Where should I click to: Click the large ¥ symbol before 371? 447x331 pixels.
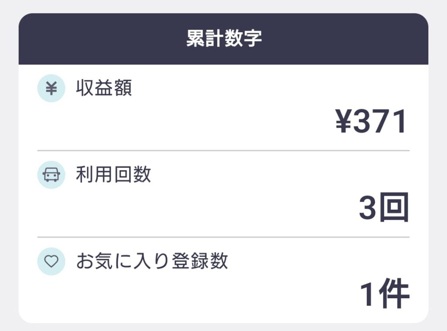click(x=343, y=122)
